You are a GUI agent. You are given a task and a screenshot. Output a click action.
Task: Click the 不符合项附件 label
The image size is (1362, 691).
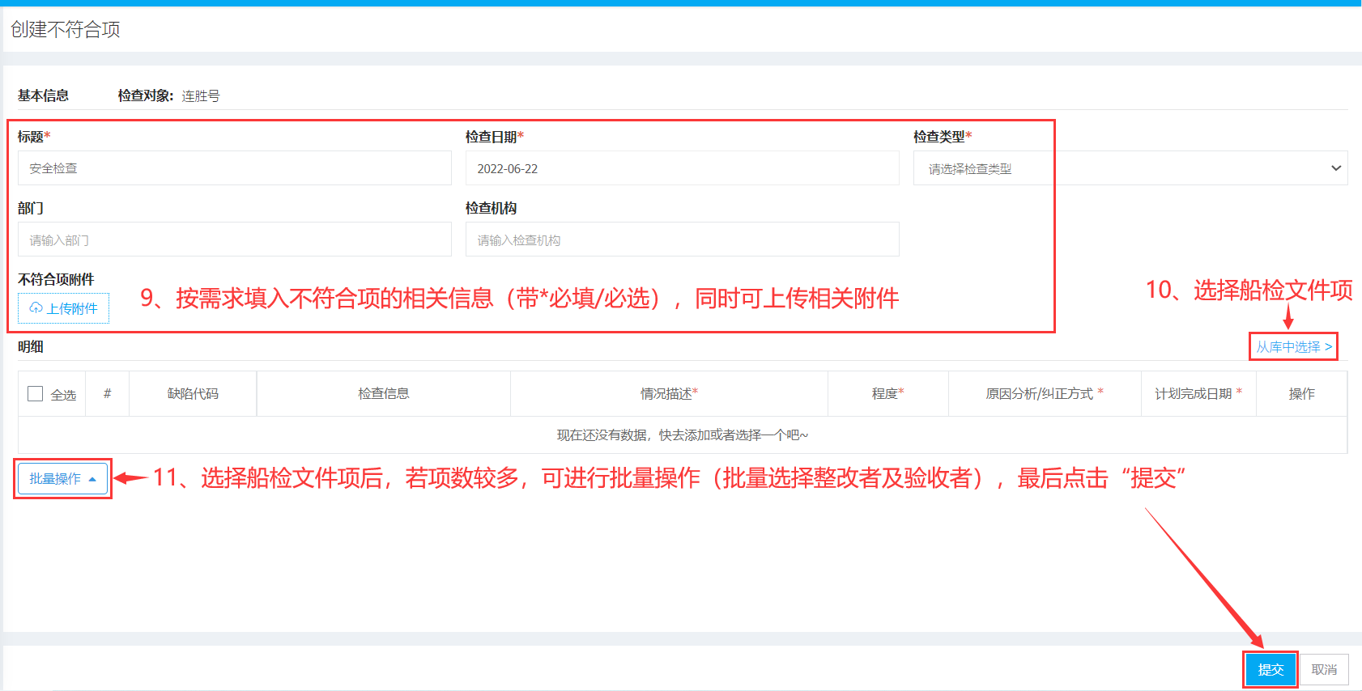pyautogui.click(x=56, y=279)
